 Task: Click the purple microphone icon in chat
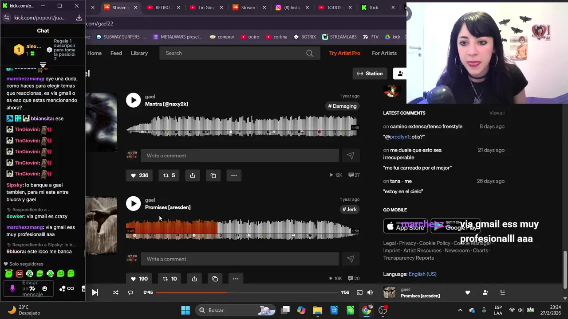pos(12,288)
